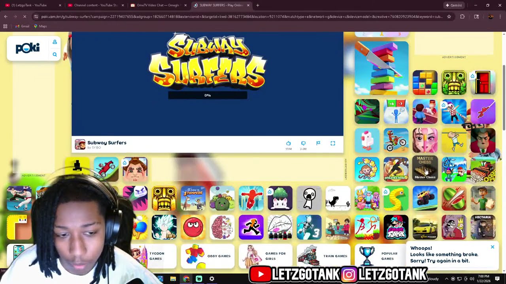506x284 pixels.
Task: Open the Fruit Ninja watermelon game
Action: pyautogui.click(x=454, y=198)
